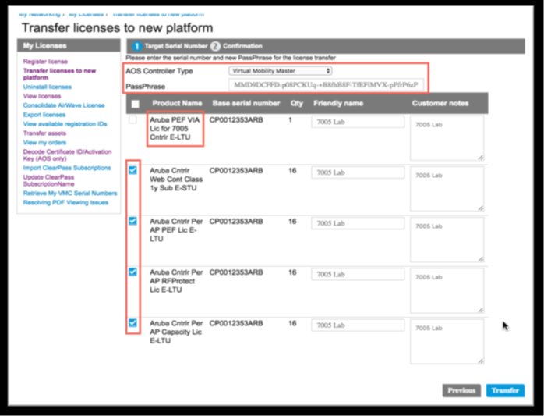Edit Customer notes for Web Cont Class row

click(447, 189)
